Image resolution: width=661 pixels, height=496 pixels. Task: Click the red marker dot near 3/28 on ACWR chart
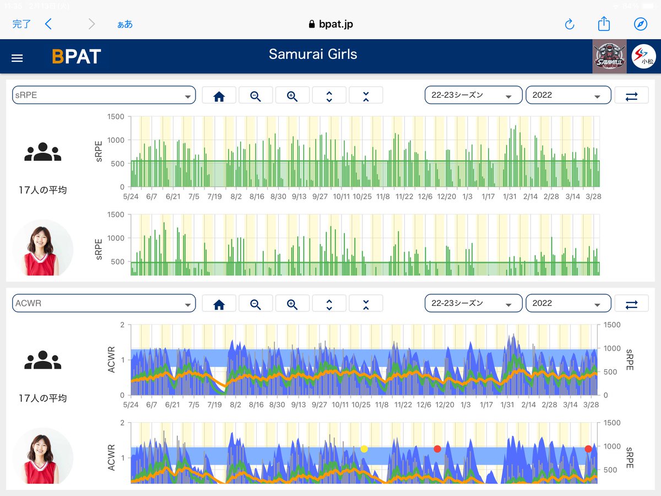[588, 449]
